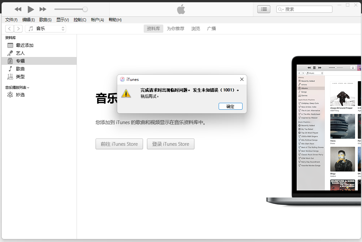Close the iTunes error dialog
Image resolution: width=362 pixels, height=242 pixels.
click(x=242, y=79)
